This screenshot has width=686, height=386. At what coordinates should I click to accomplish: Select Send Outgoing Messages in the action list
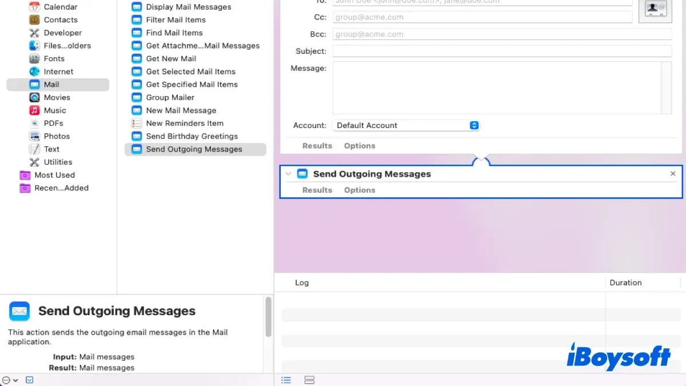coord(196,149)
